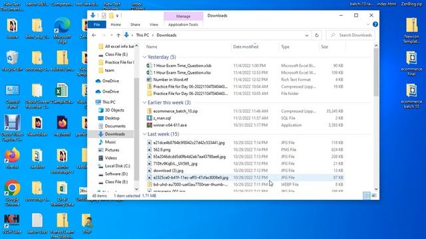This screenshot has width=426, height=239.
Task: Sort by Name column header
Action: (x=188, y=46)
